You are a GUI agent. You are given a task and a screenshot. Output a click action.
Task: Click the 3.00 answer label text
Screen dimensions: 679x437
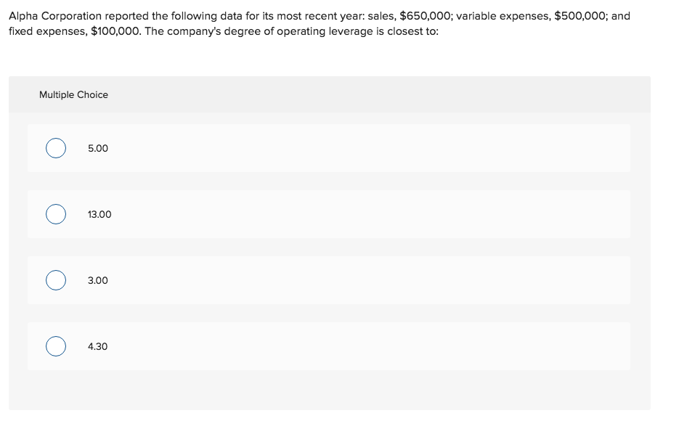pyautogui.click(x=97, y=280)
